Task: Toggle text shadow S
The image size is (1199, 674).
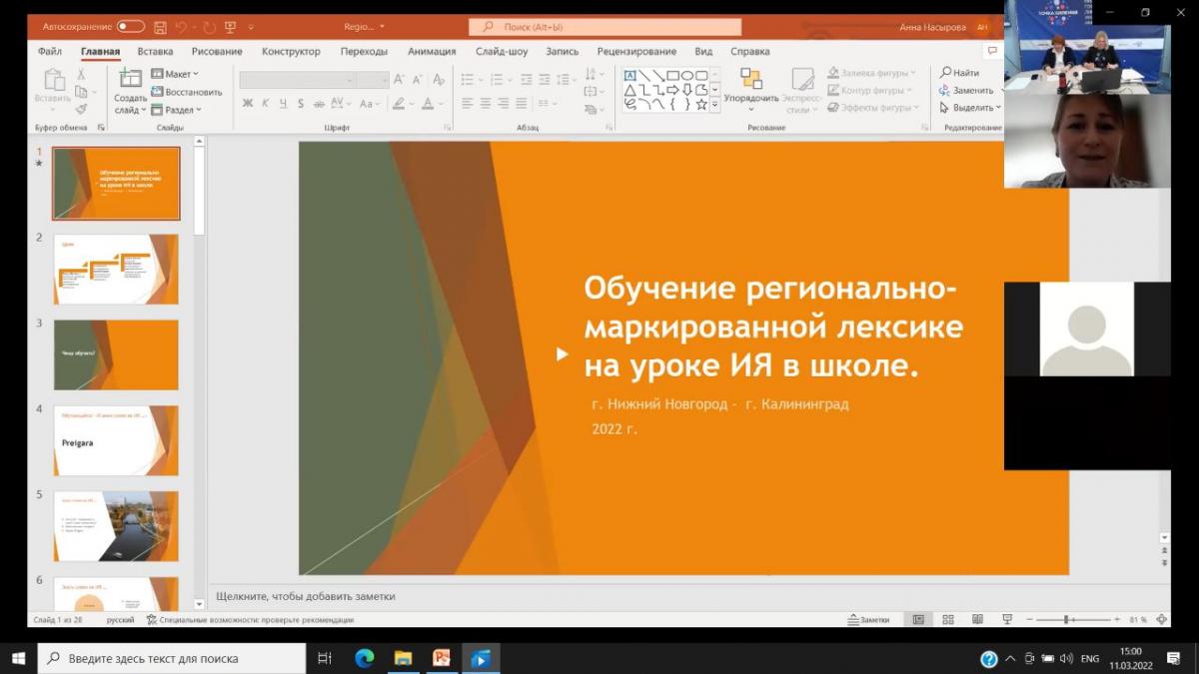Action: [x=301, y=103]
